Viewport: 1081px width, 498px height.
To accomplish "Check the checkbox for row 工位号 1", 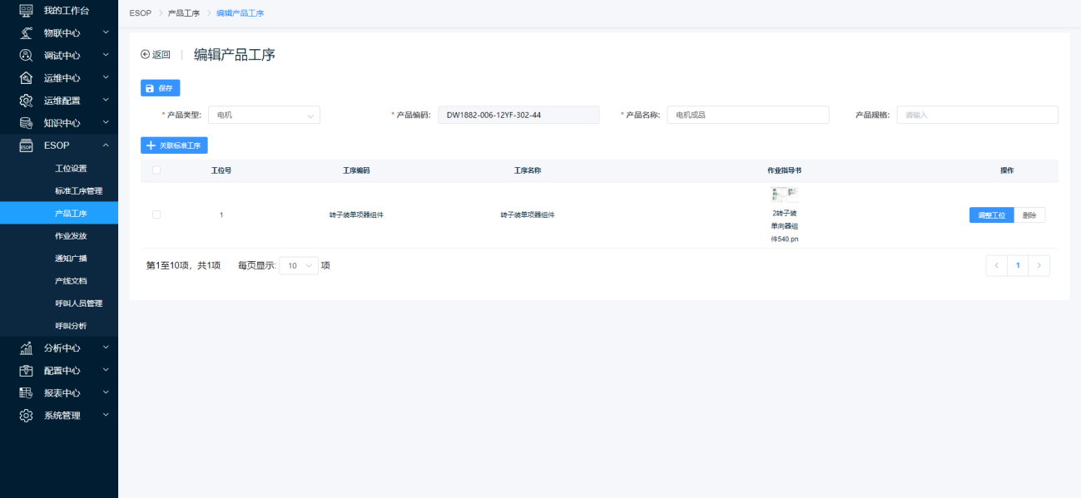I will tap(156, 214).
